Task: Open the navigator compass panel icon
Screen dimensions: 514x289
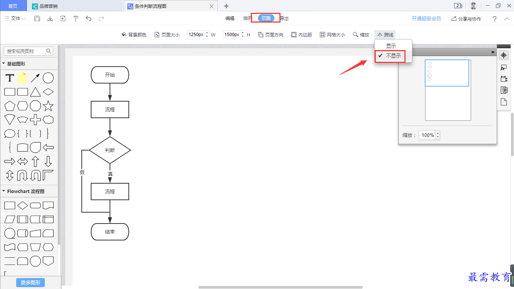Action: click(x=504, y=55)
